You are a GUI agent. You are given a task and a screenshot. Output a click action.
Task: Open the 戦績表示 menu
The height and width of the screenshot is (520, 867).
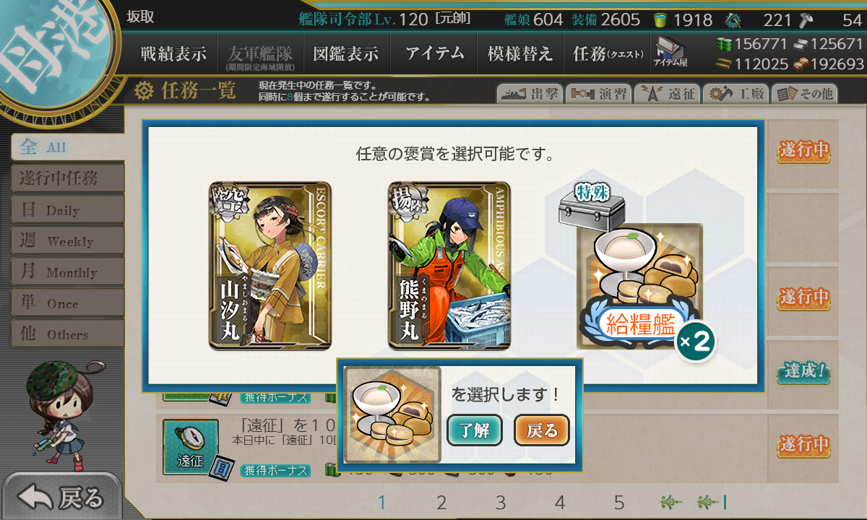click(x=173, y=53)
